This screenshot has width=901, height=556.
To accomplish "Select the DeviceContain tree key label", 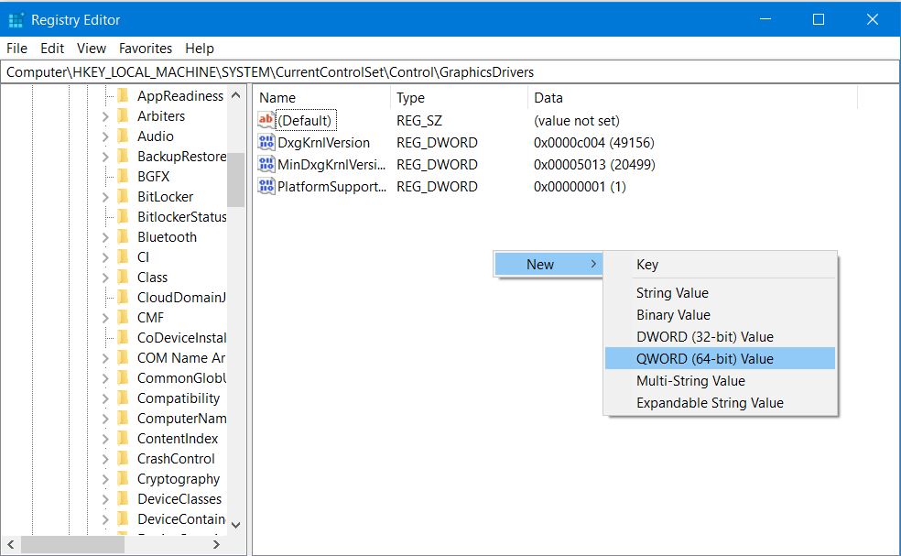I will click(181, 519).
